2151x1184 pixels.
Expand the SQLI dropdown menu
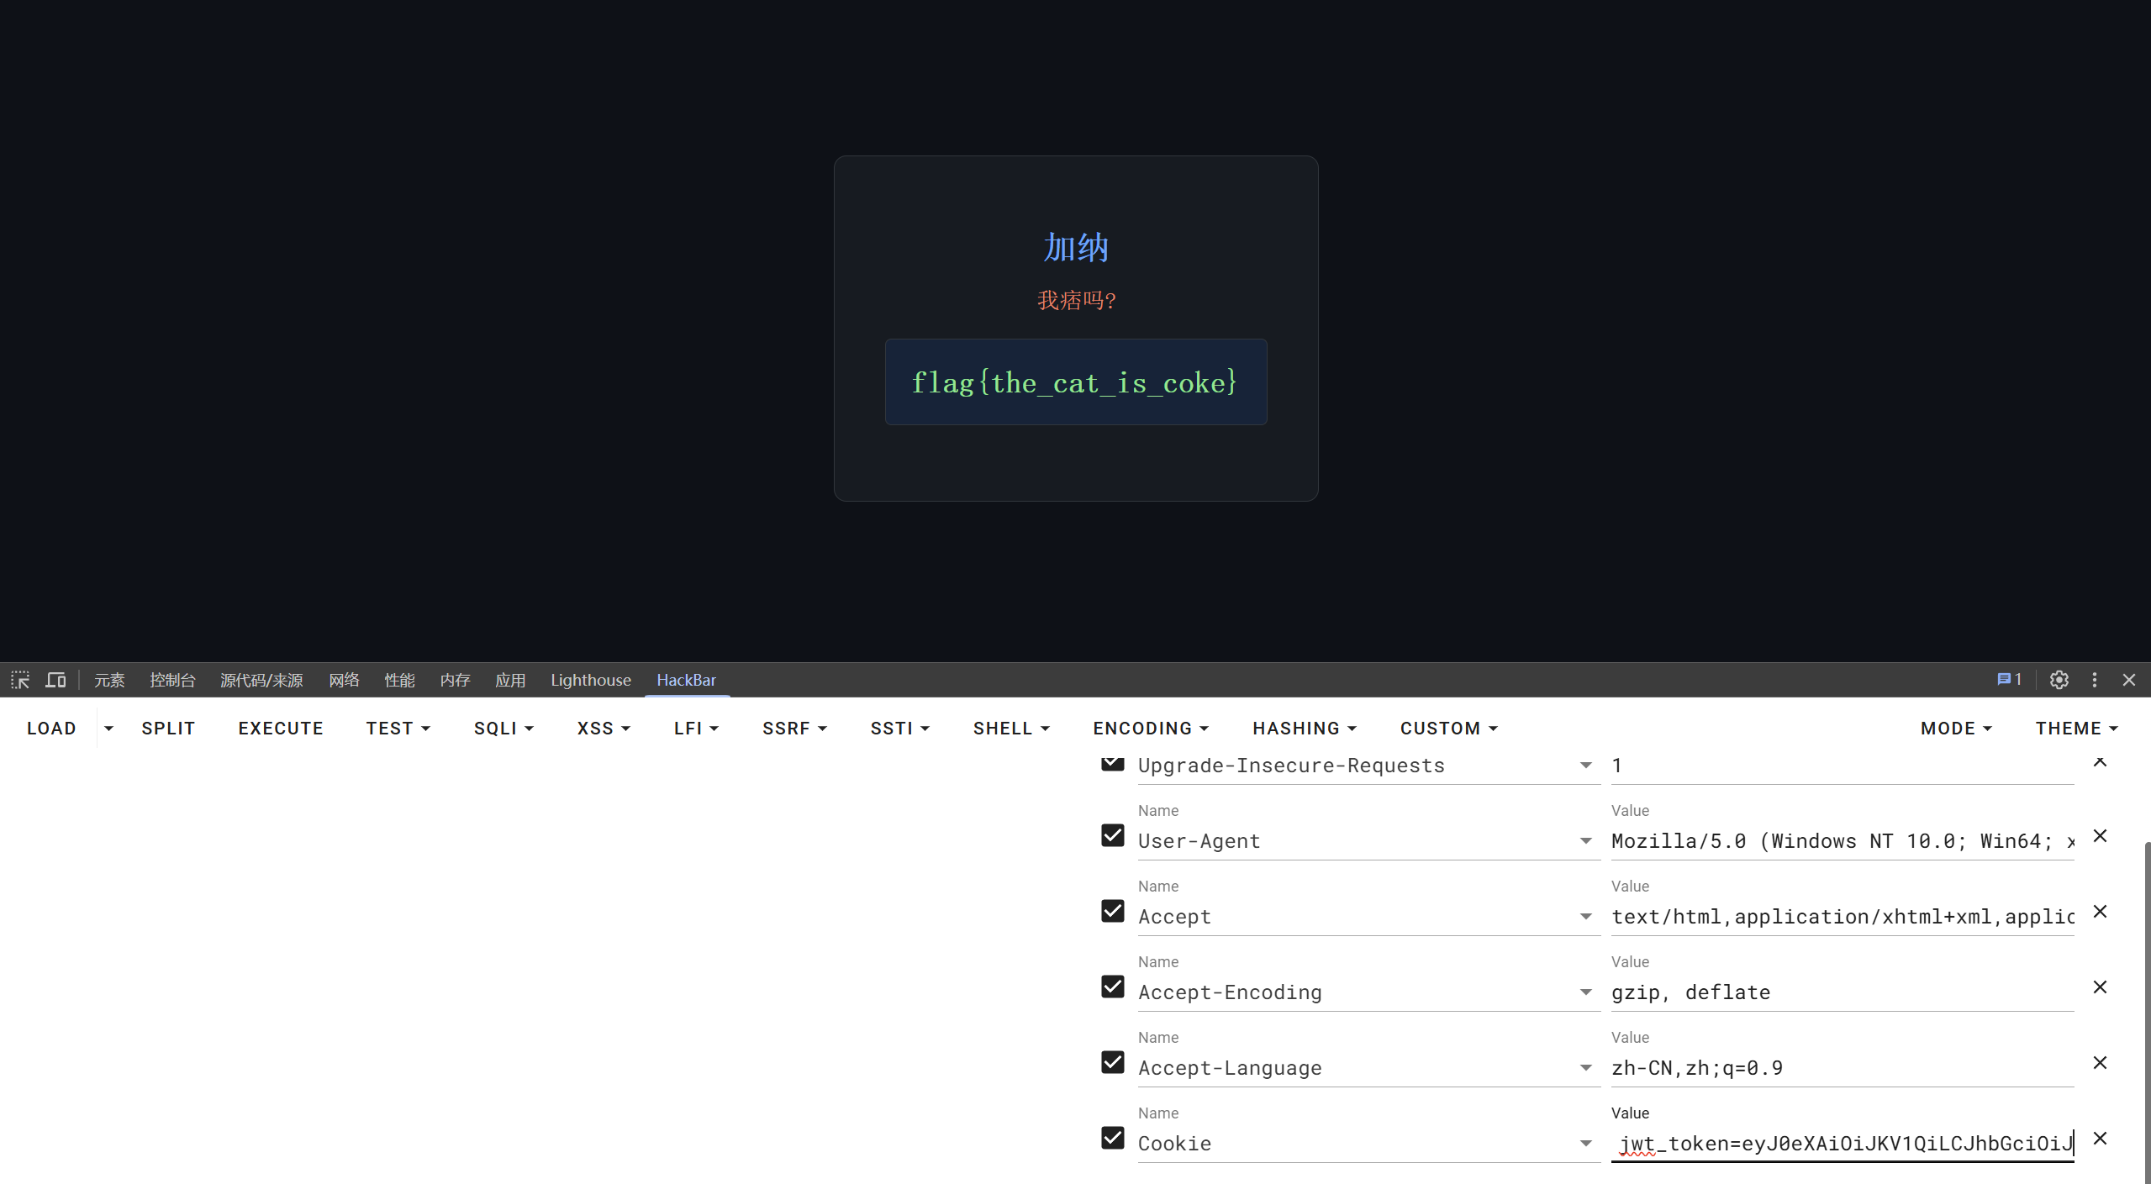(x=503, y=729)
